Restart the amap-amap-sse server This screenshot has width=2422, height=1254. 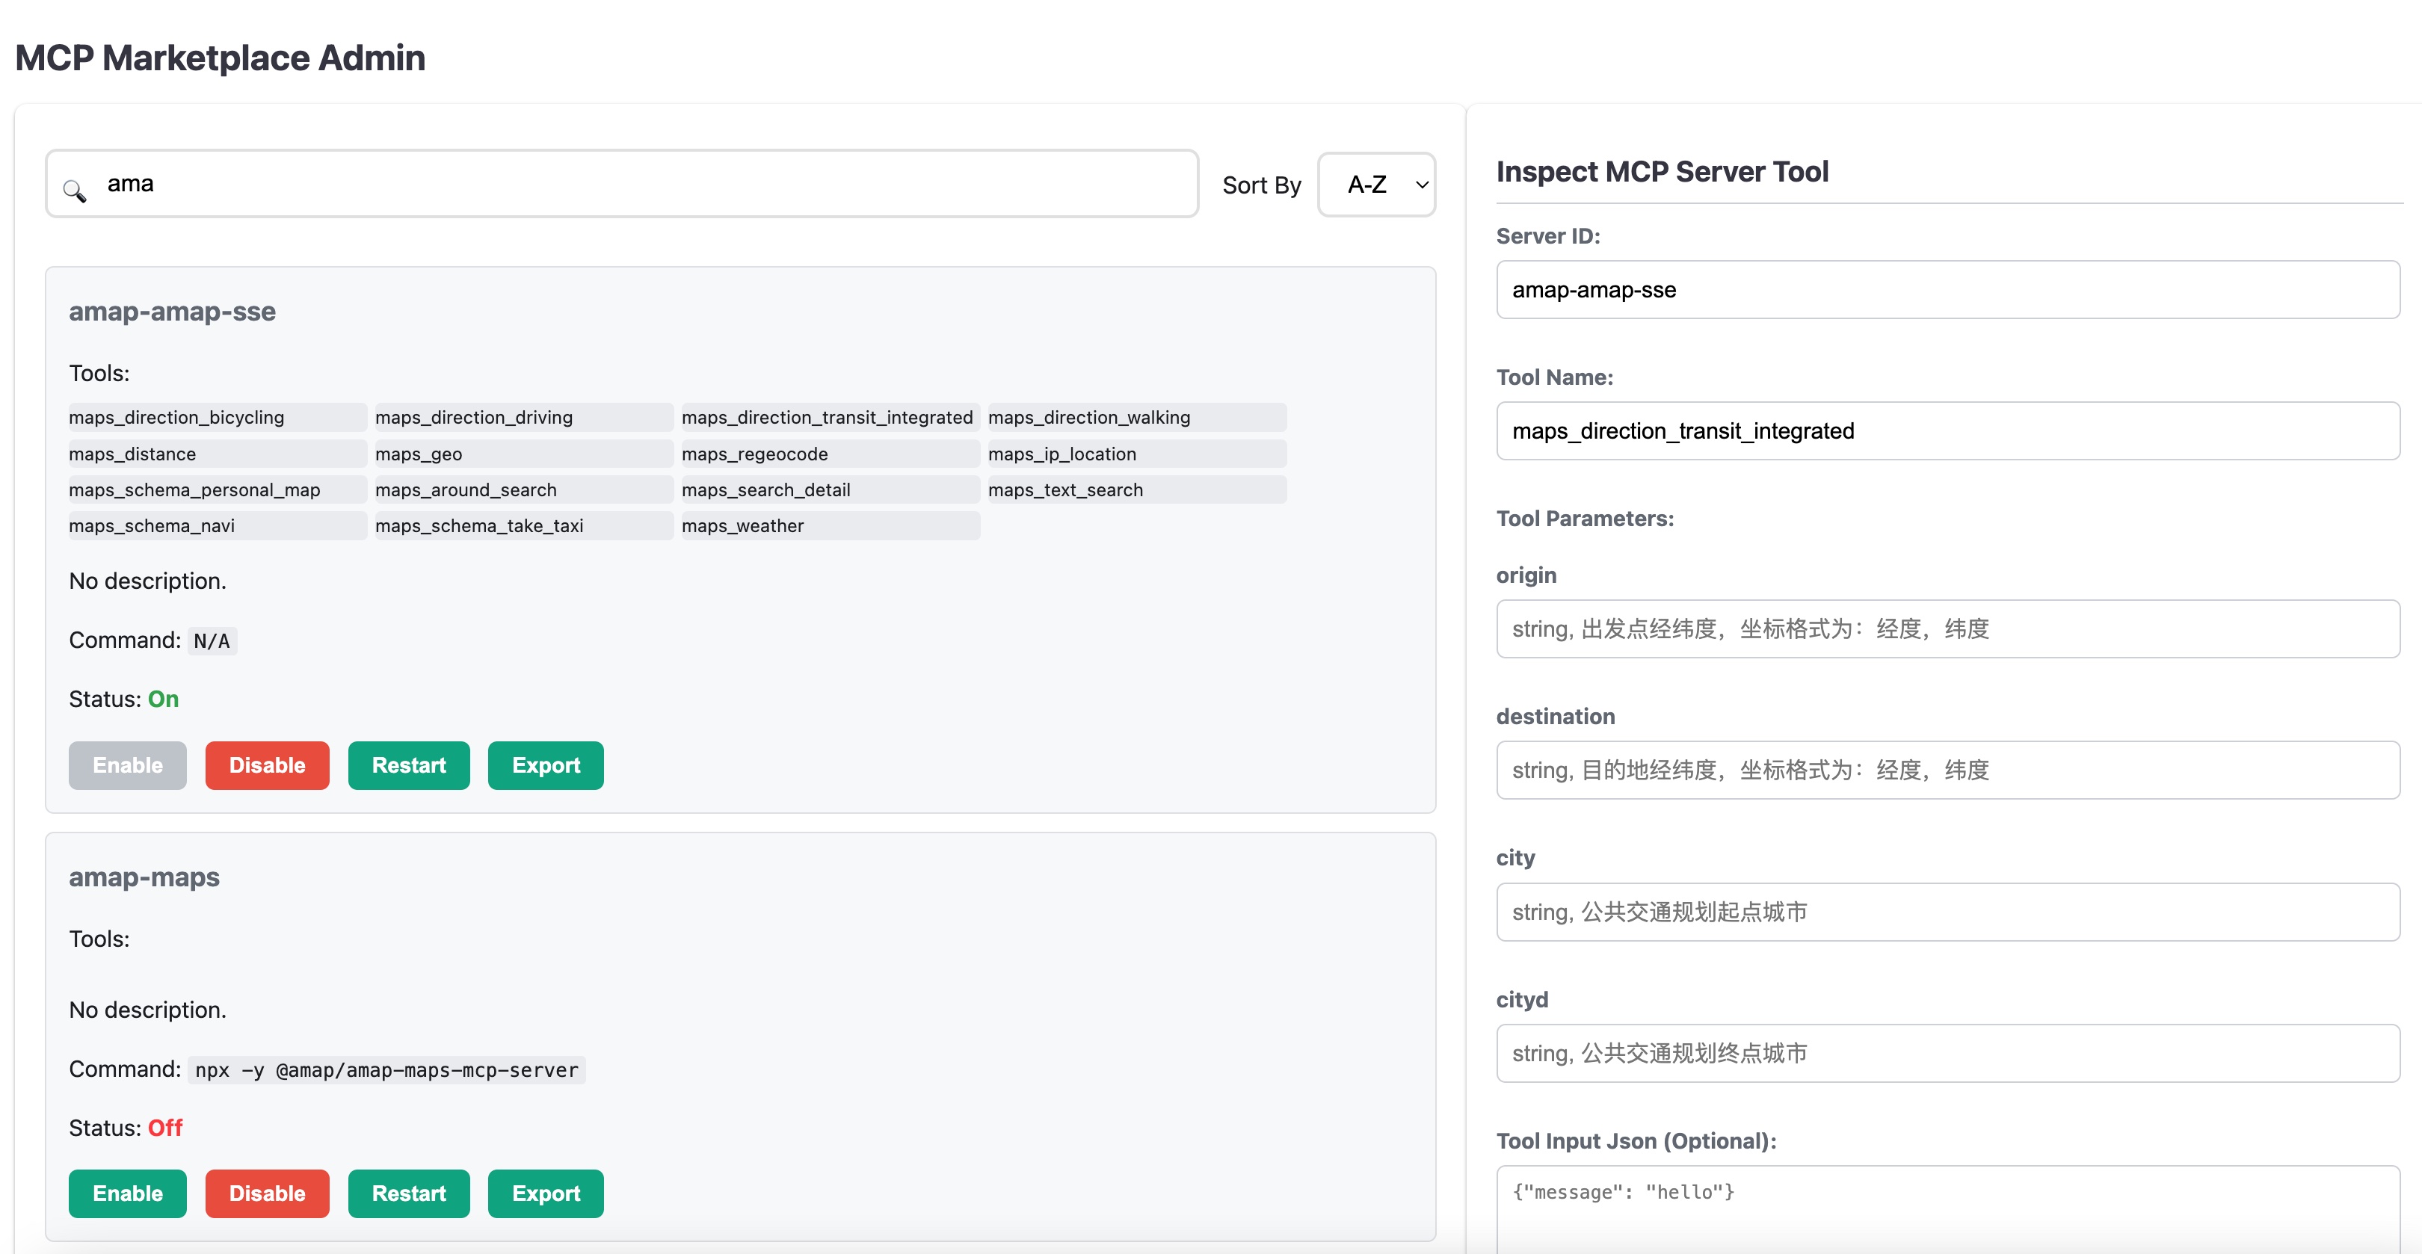[x=408, y=765]
